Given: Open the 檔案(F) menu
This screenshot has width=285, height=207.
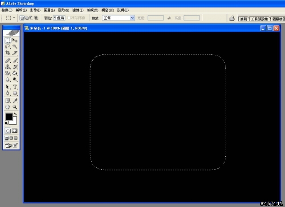Looking at the screenshot, I should click(7, 10).
